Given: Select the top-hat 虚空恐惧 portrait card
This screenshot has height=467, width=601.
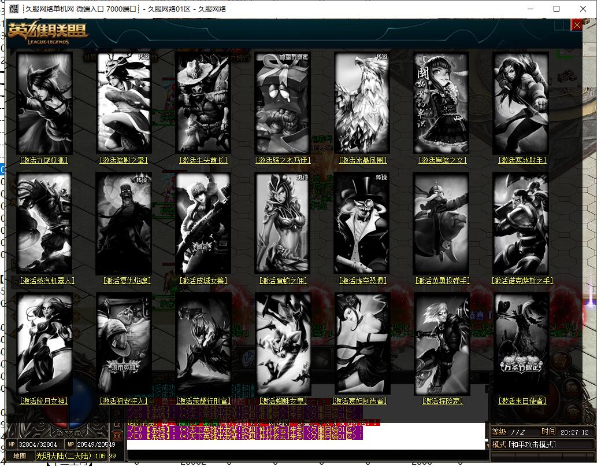Looking at the screenshot, I should (362, 223).
